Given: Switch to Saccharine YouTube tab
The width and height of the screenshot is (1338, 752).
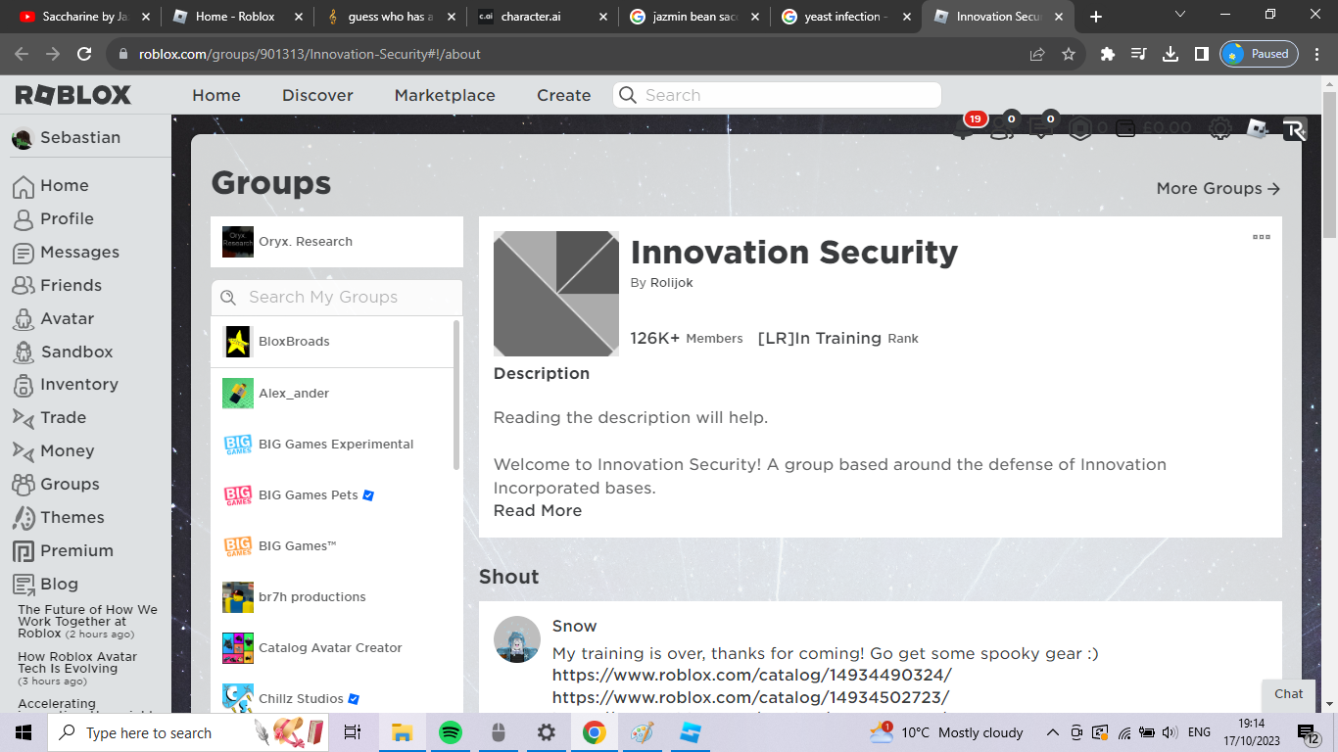Looking at the screenshot, I should 85,17.
